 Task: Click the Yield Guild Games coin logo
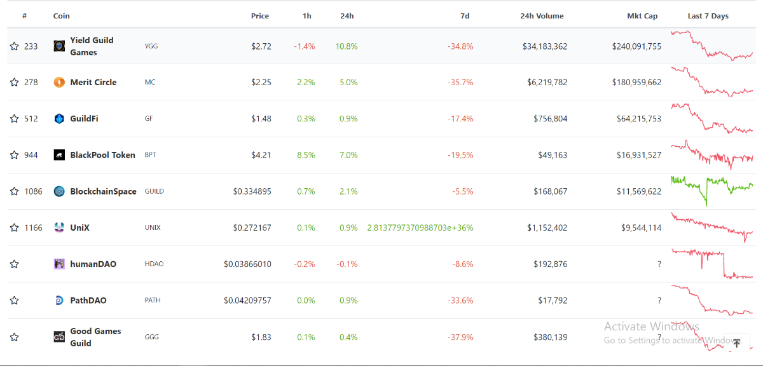[x=59, y=46]
